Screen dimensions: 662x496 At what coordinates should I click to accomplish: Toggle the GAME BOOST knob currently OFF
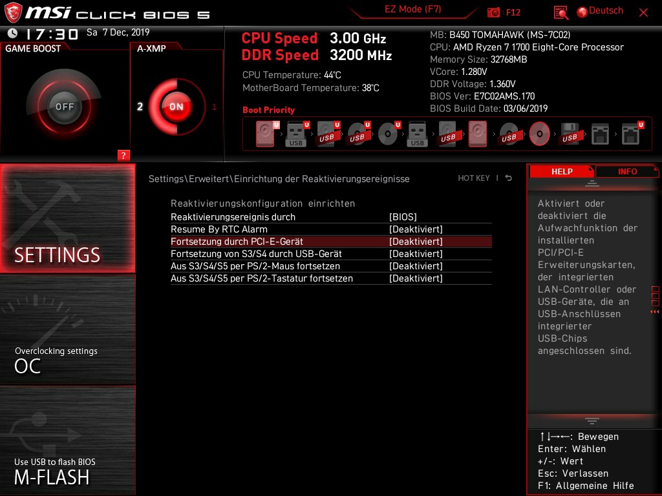coord(64,107)
